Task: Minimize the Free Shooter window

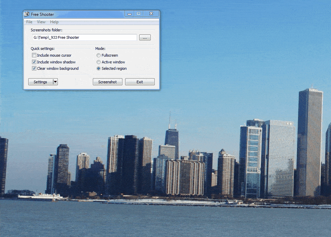Action: point(130,14)
